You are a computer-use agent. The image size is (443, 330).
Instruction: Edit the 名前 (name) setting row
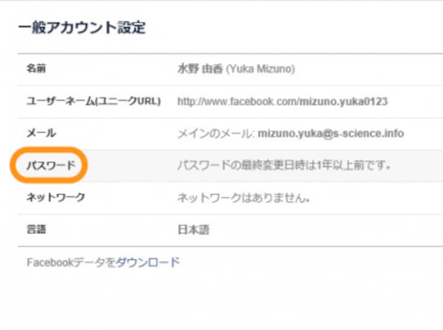(x=38, y=68)
